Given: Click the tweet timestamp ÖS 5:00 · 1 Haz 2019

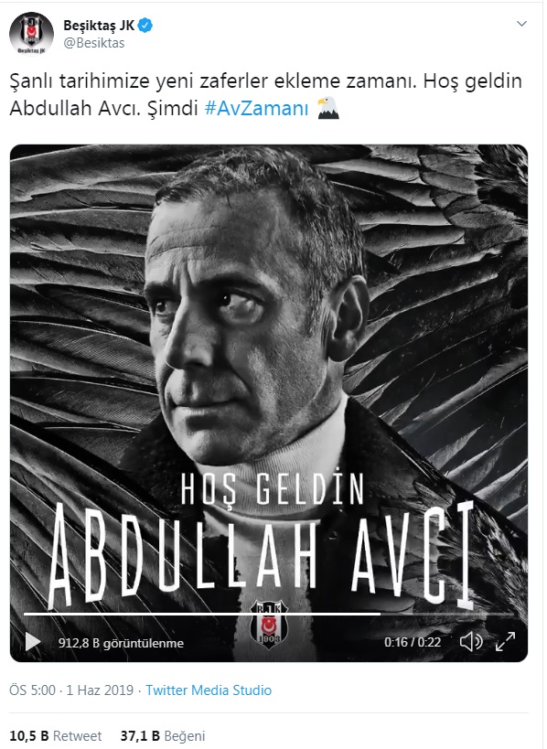Looking at the screenshot, I should pos(71,690).
